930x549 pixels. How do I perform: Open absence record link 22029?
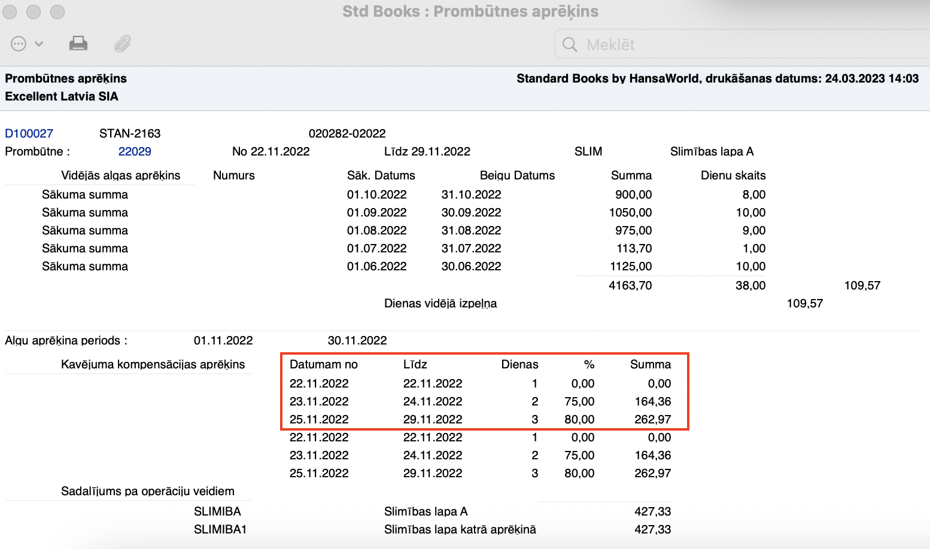click(135, 151)
